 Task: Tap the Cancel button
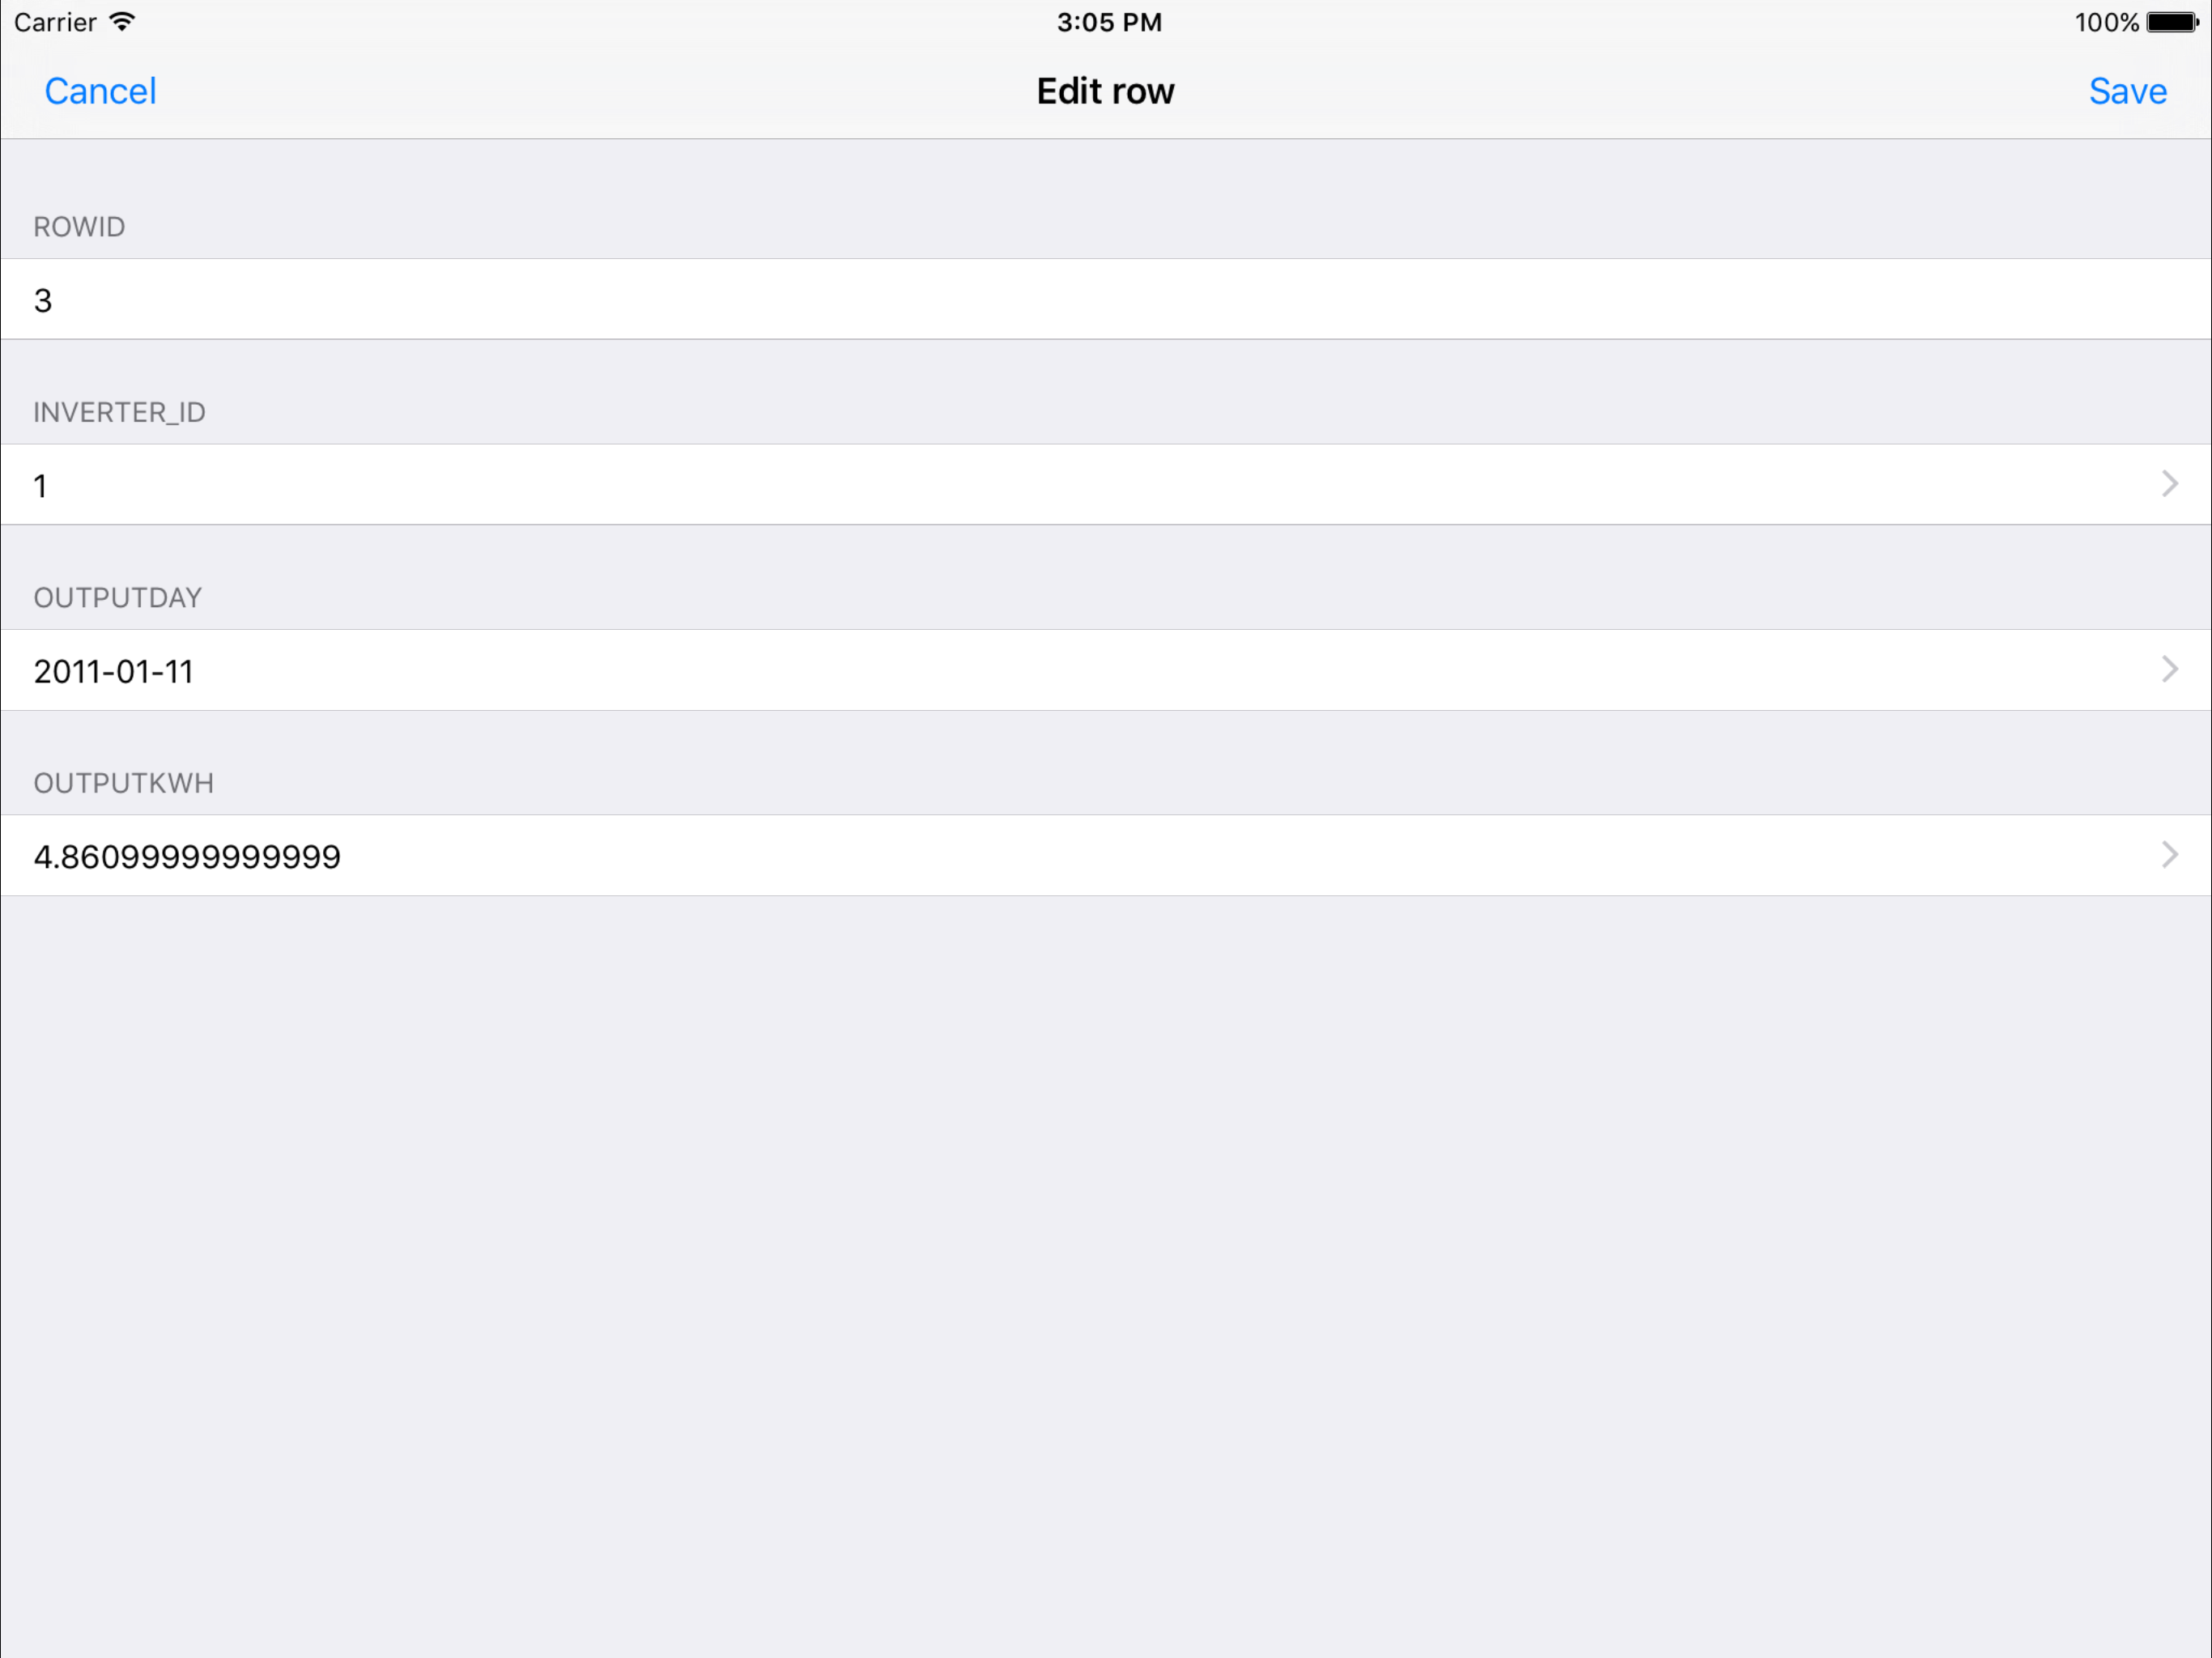coord(100,91)
